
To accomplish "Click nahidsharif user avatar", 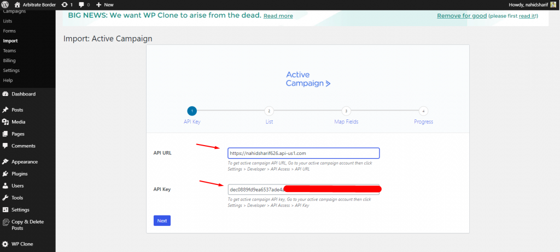I will (553, 4).
